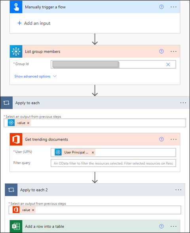
Task: Click help icon on List group members
Action: pos(161,51)
